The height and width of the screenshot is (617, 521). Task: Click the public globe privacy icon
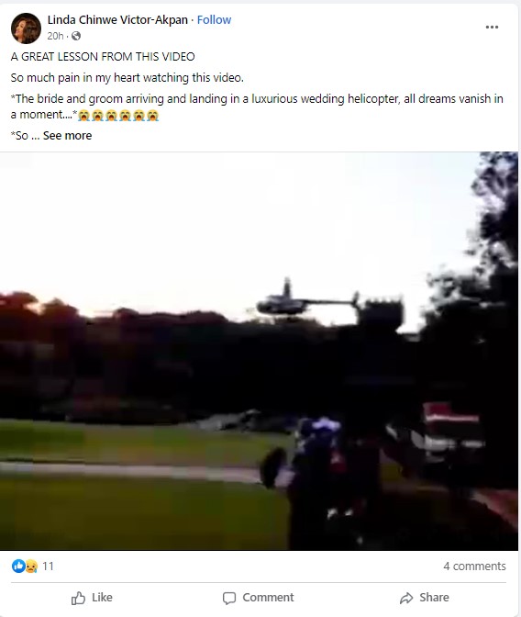(x=76, y=36)
